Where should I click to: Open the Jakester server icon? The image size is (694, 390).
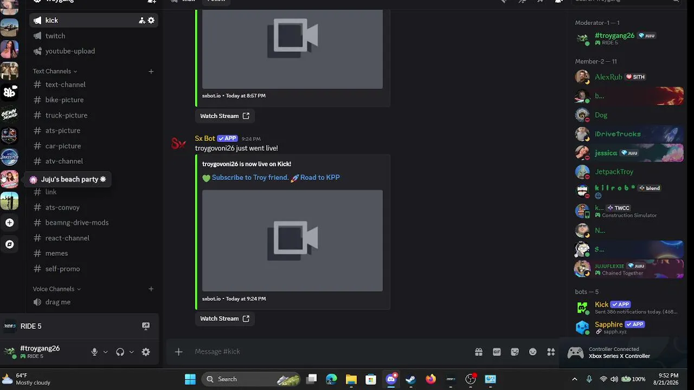point(9,157)
